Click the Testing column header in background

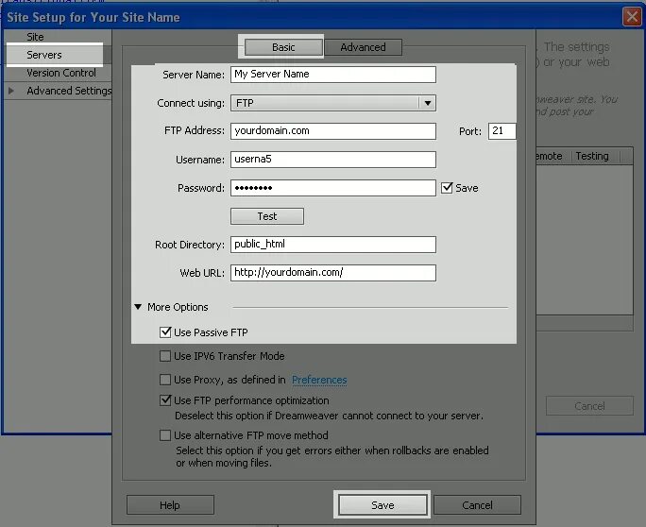point(592,156)
